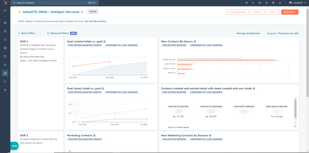309x153 pixels.
Task: Open the settings gear in top bar
Action: click(273, 3)
